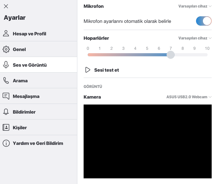Screen dimensions: 217x184
Task: Click the contact card icon for Kişiler
Action: 6,128
